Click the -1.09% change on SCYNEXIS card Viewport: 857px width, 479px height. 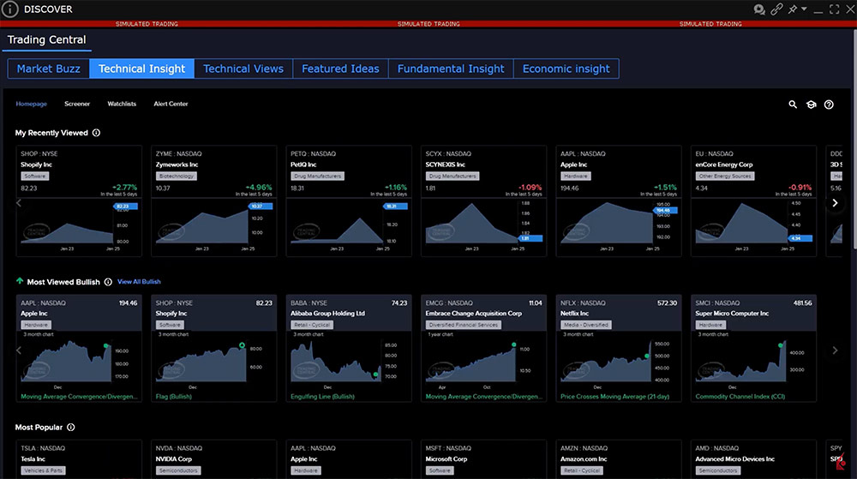pyautogui.click(x=530, y=188)
